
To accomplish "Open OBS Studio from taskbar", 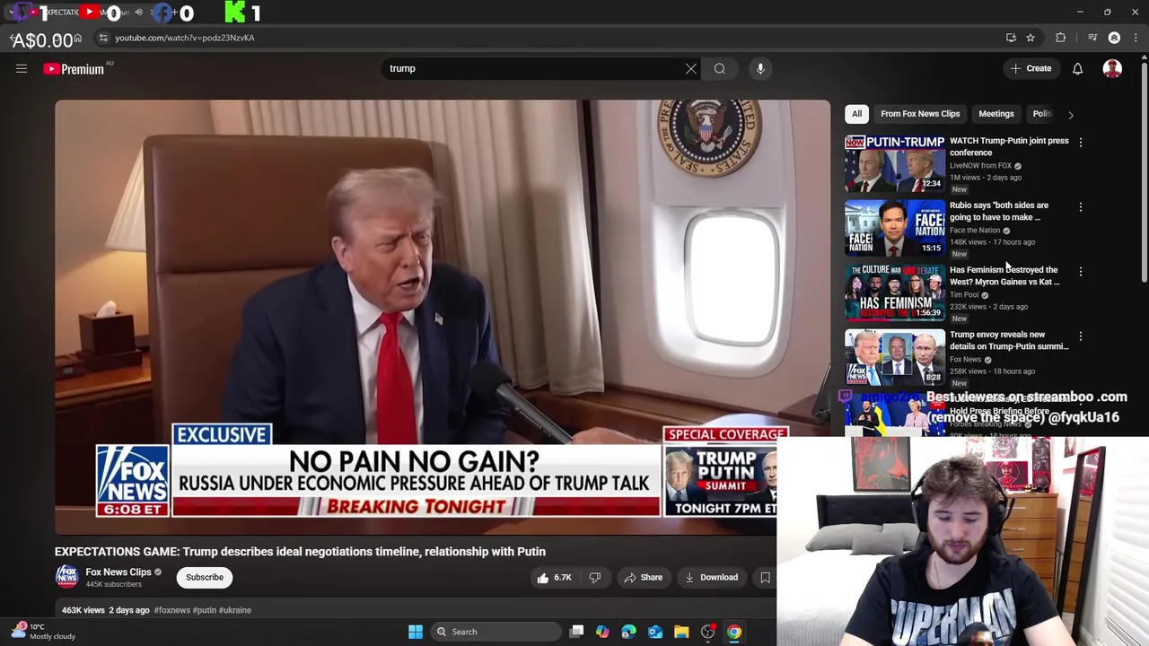I will click(708, 632).
